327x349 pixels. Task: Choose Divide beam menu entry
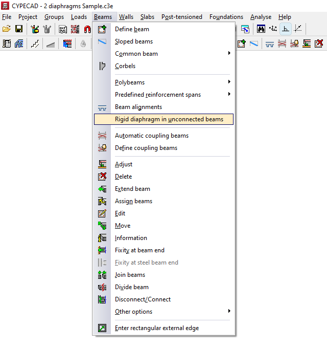pos(163,287)
